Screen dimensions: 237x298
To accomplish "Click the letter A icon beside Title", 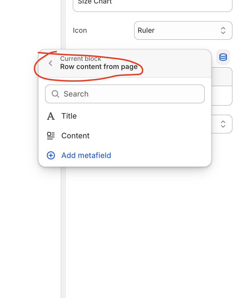I will click(x=51, y=116).
